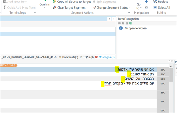Image resolution: width=177 pixels, height=113 pixels.
Task: Click Quick Add New Term lightning icon
Action: tap(5, 7)
